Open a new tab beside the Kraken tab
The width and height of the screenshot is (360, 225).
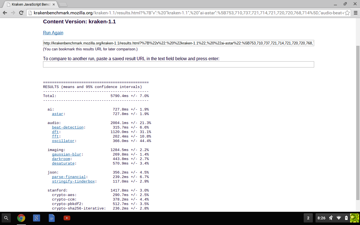point(63,5)
